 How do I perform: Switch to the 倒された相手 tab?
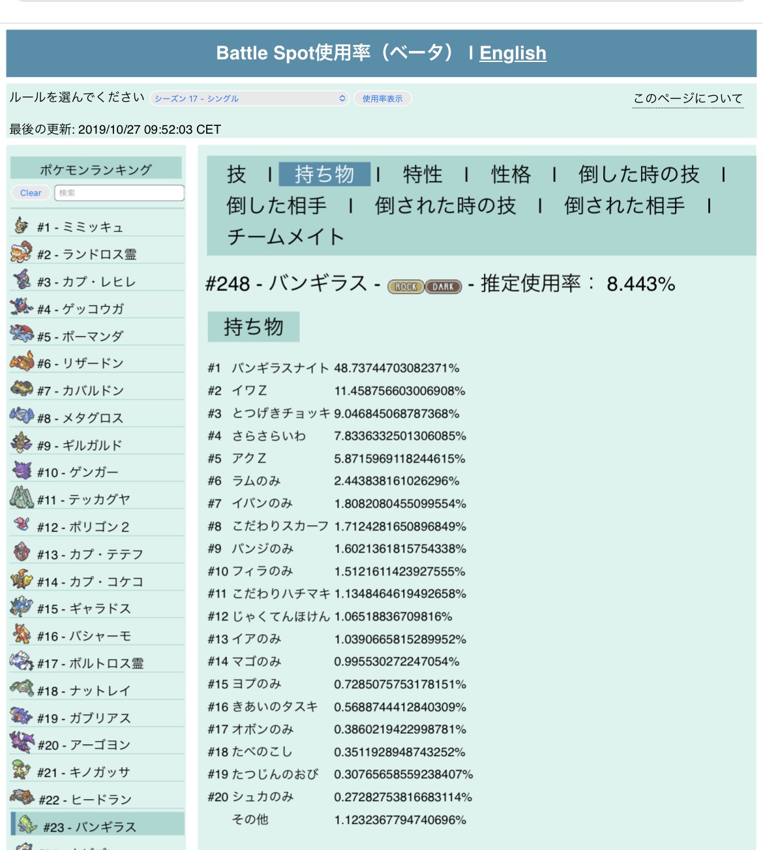pos(625,205)
